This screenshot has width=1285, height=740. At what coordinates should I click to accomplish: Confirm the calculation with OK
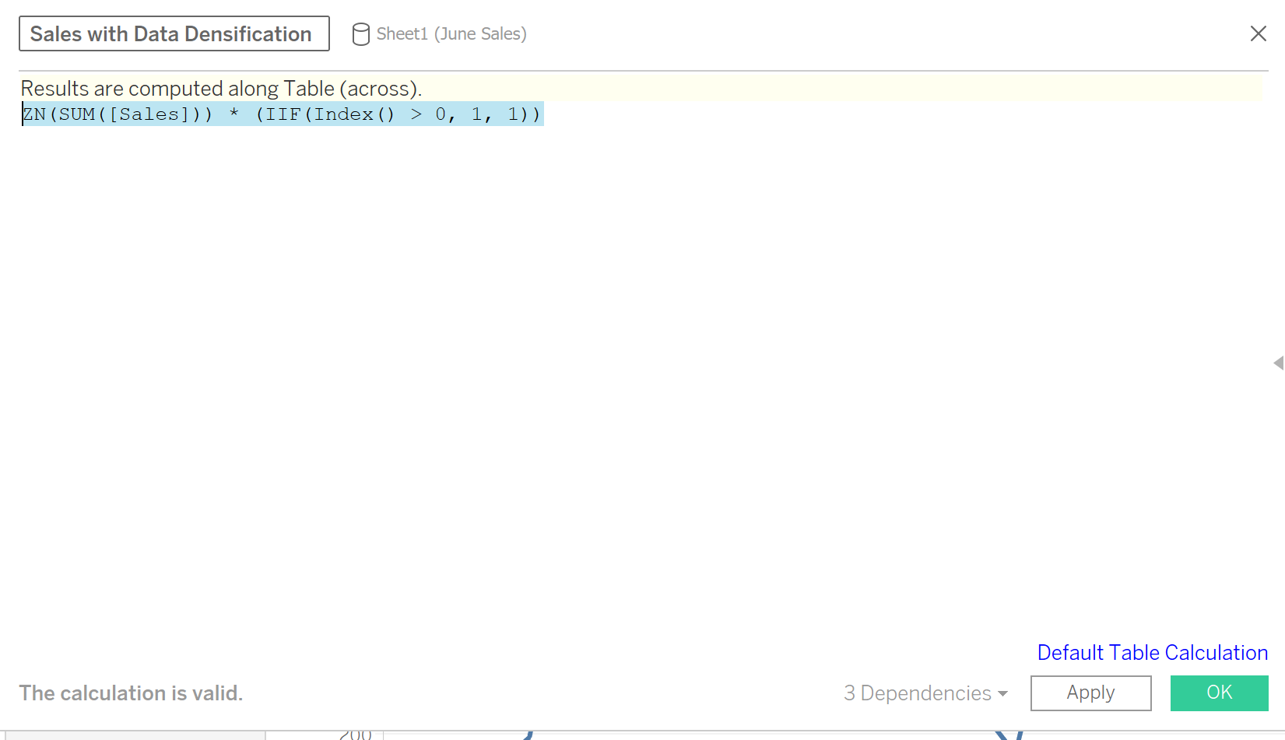click(1219, 692)
